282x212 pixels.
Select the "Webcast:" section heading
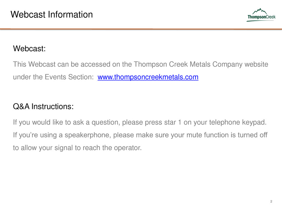[29, 49]
